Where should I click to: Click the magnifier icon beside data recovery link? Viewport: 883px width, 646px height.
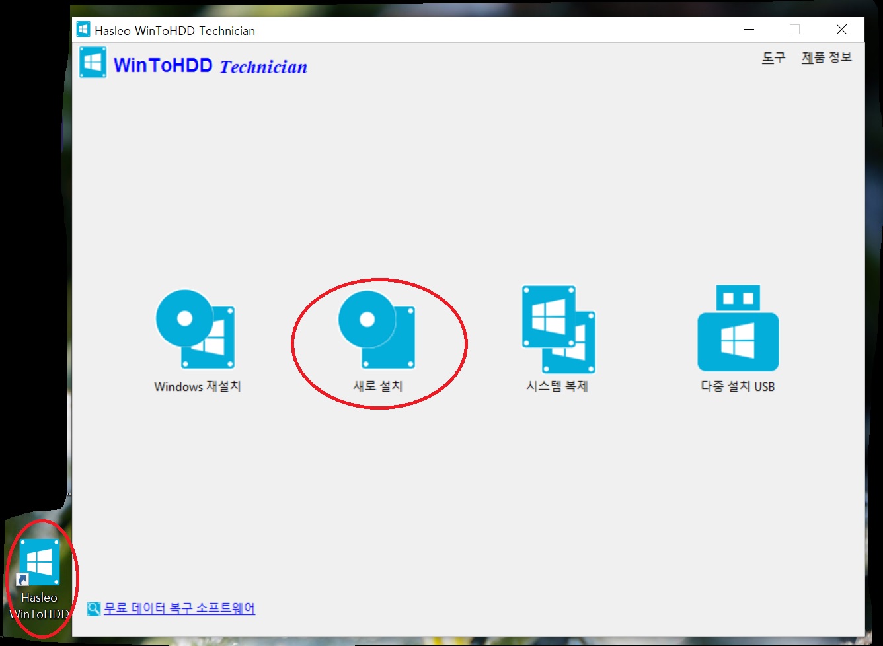(x=94, y=608)
